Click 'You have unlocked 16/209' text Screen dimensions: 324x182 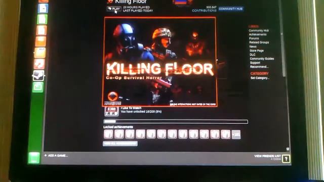[x=141, y=112]
